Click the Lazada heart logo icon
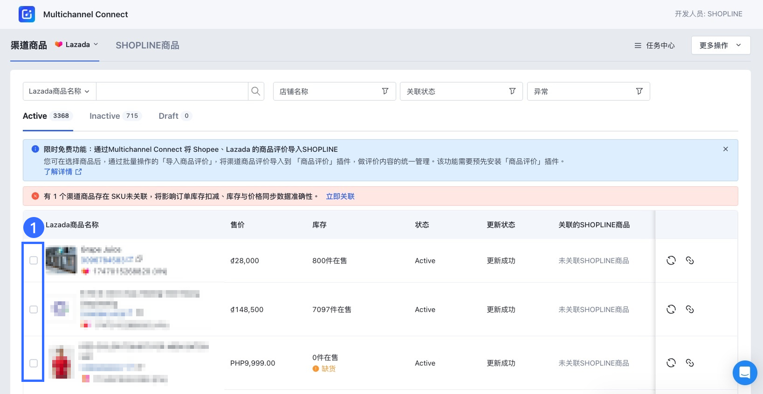The height and width of the screenshot is (394, 763). (x=59, y=44)
